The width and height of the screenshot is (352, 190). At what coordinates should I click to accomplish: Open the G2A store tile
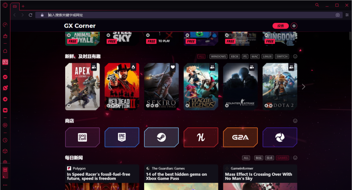tap(241, 137)
